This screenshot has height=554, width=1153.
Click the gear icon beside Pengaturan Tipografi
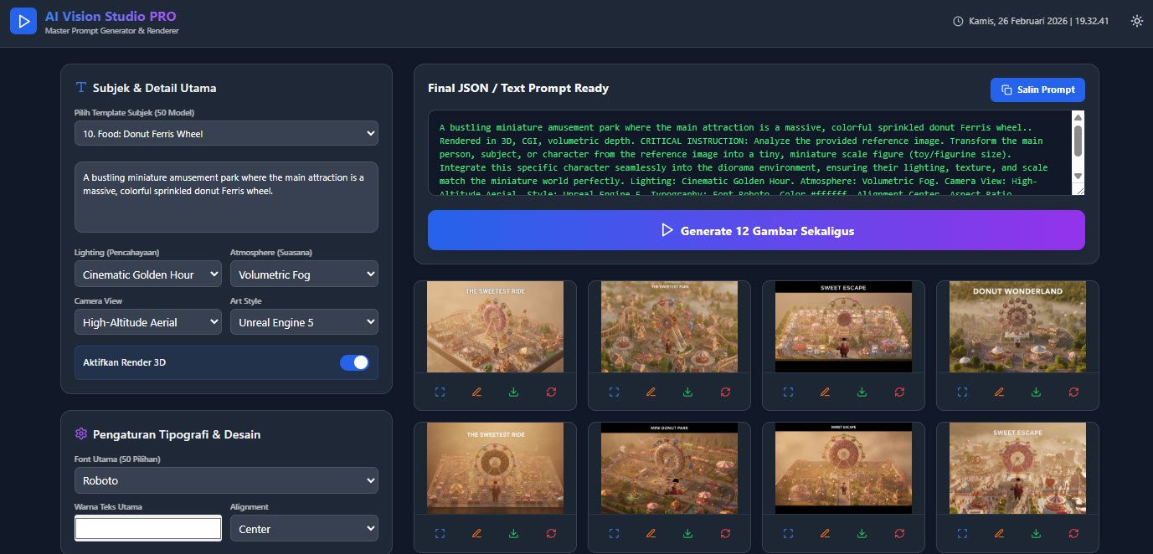coord(81,433)
